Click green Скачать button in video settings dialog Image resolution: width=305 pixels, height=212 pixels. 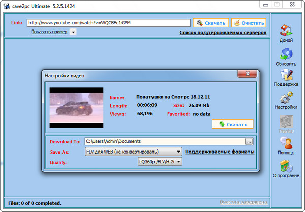[x=232, y=124]
